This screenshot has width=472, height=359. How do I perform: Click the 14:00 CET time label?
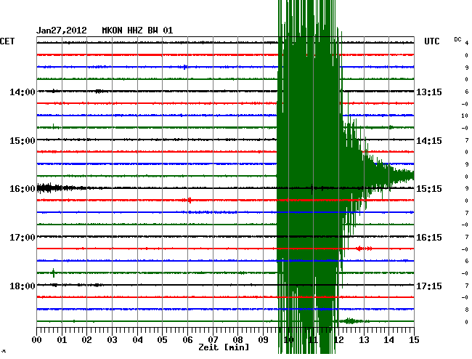tap(23, 92)
